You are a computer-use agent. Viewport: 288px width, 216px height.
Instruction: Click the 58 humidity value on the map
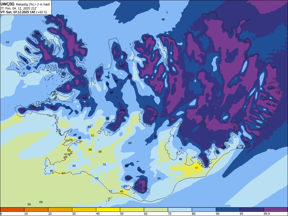(x=100, y=152)
